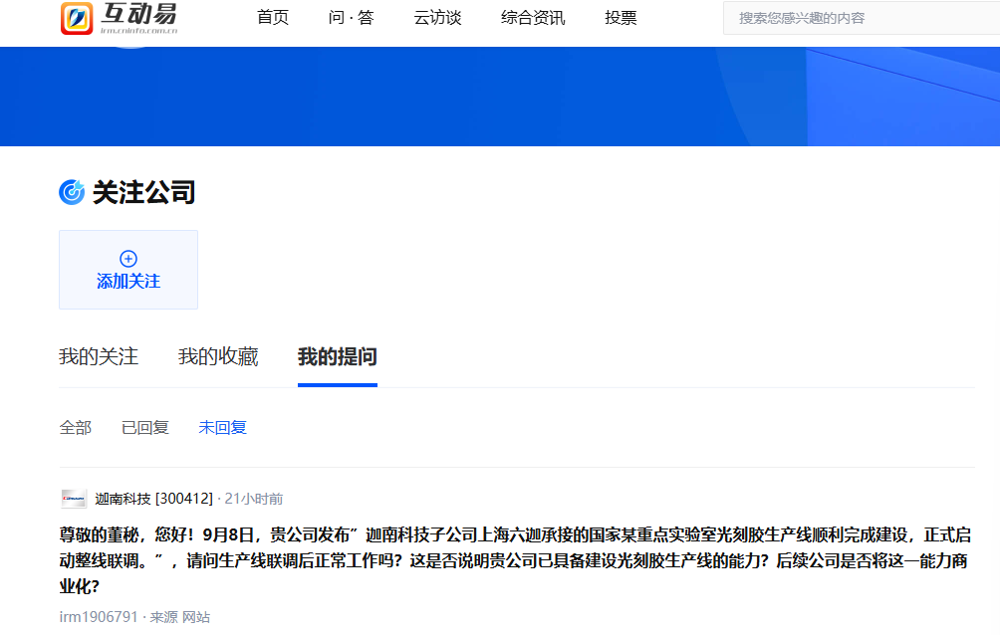Switch to the 我的关注 tab
Viewport: 1000px width, 635px height.
coord(99,356)
